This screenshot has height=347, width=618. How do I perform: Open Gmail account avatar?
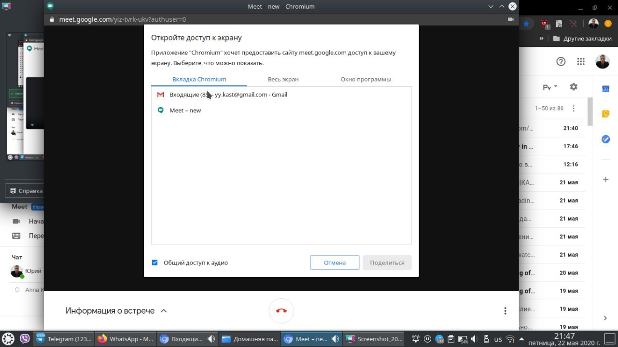[602, 61]
